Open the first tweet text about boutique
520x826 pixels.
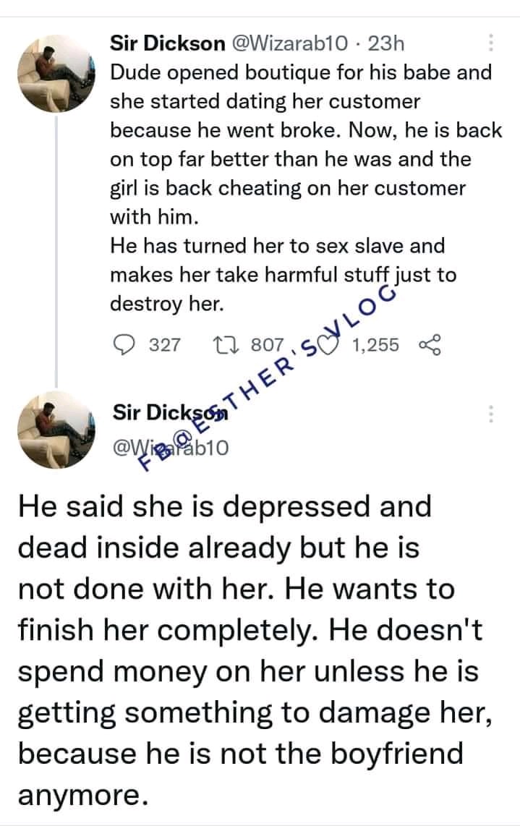(306, 188)
